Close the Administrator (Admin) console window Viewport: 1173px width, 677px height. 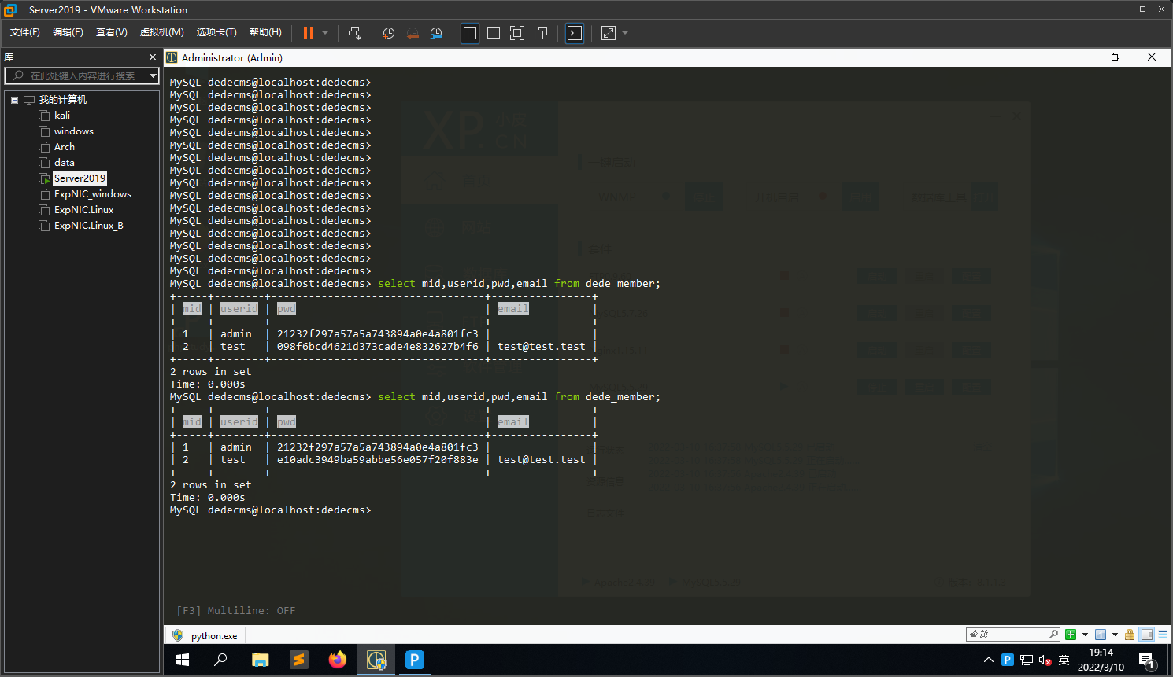pos(1152,57)
